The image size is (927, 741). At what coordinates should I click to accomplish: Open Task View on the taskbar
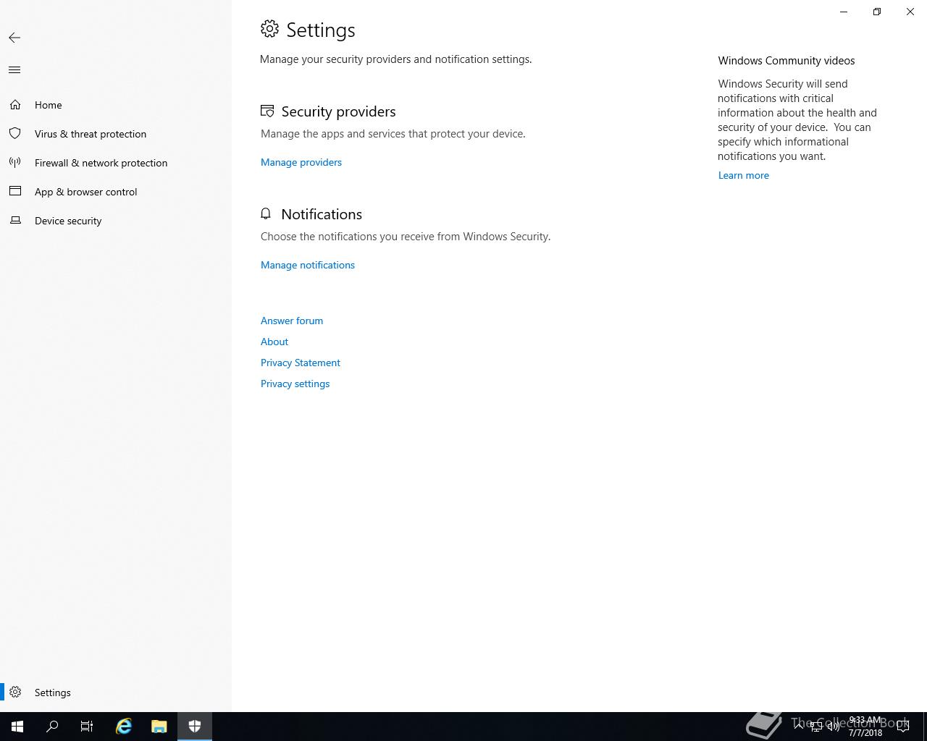pos(87,727)
